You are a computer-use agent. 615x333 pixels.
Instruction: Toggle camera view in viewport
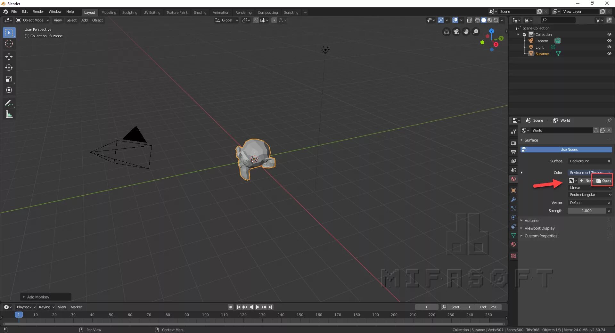click(456, 32)
